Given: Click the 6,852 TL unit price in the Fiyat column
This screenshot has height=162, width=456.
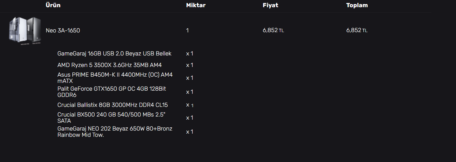Looking at the screenshot, I should click(273, 31).
